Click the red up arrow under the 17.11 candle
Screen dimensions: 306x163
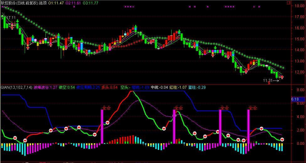(12, 27)
